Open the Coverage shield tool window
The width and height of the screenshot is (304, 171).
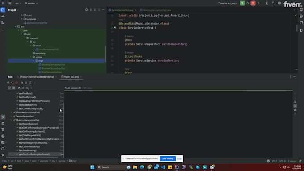coord(301,30)
